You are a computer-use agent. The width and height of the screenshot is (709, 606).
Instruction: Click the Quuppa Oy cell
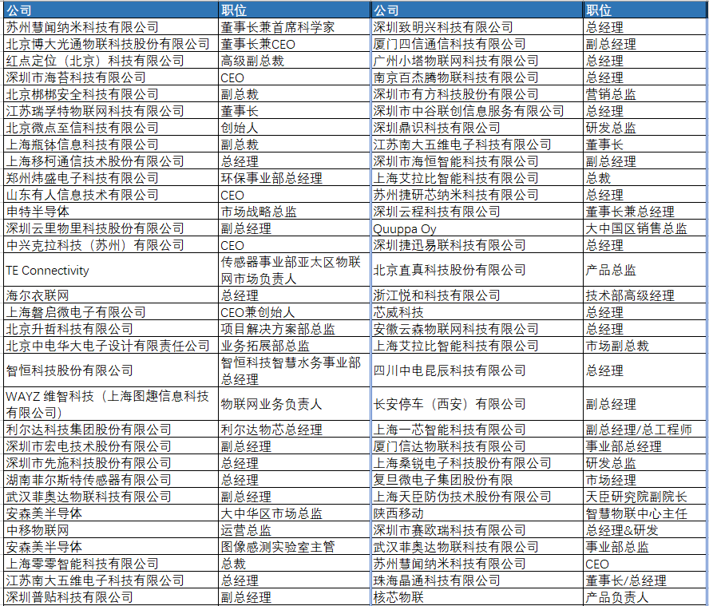point(477,228)
